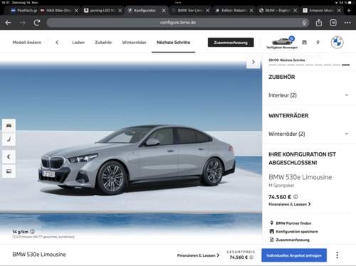
Task: Open the bottom bar three-dot menu
Action: (337, 255)
